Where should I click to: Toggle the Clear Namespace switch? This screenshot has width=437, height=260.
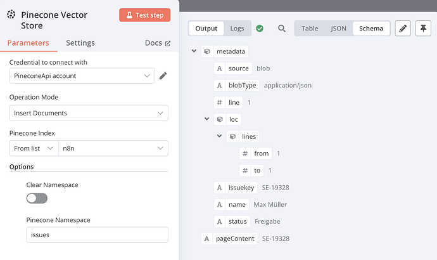[37, 198]
